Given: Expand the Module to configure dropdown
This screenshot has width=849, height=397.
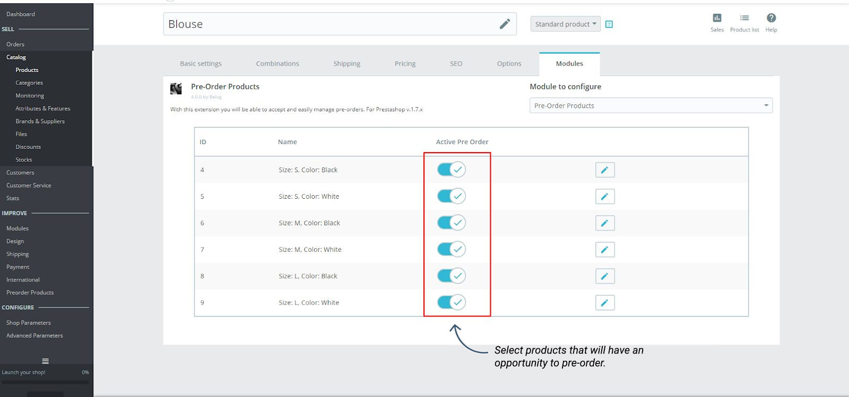Looking at the screenshot, I should (x=651, y=105).
